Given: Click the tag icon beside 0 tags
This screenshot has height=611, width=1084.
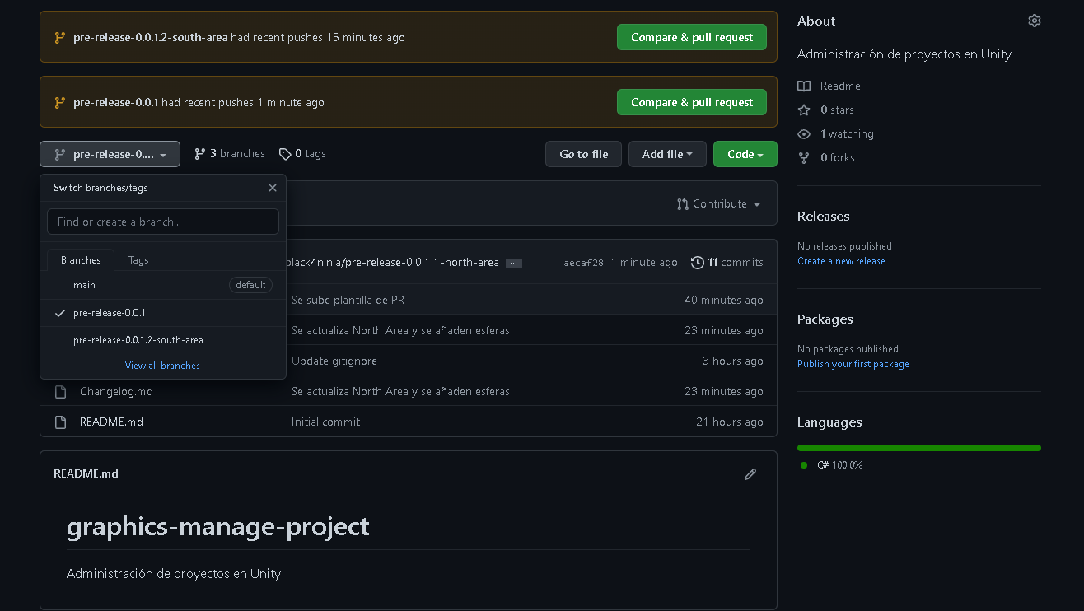Looking at the screenshot, I should point(285,154).
